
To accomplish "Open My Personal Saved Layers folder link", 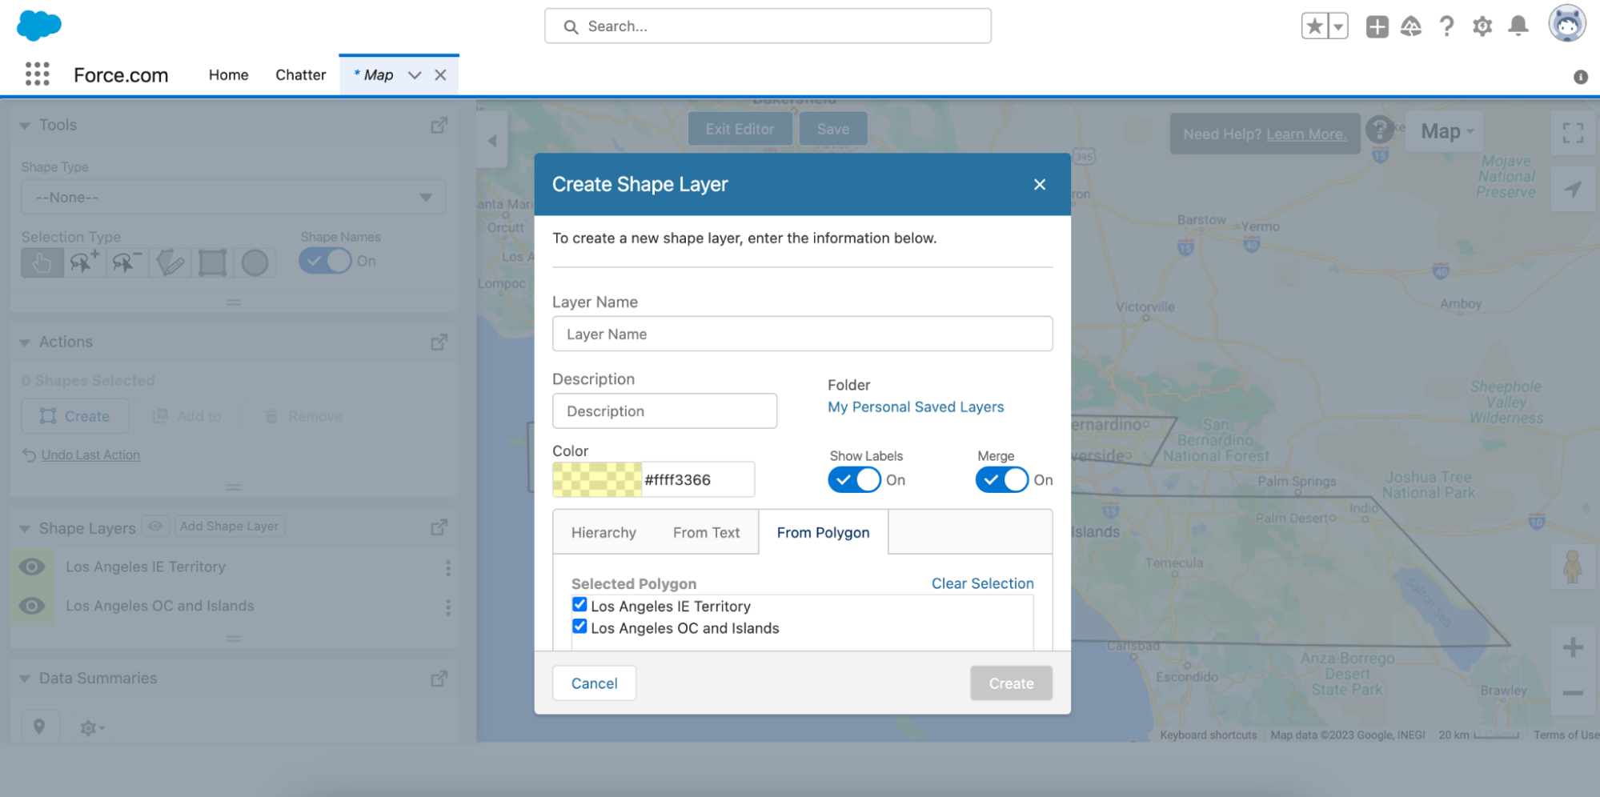I will 916,407.
